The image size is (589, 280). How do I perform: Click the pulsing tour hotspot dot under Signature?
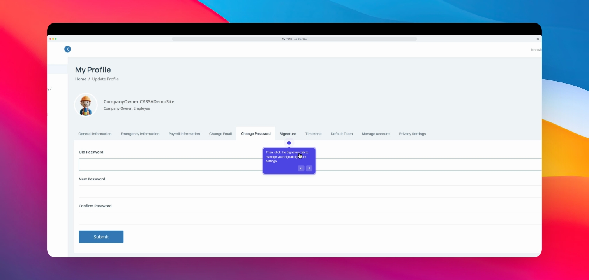coord(289,143)
